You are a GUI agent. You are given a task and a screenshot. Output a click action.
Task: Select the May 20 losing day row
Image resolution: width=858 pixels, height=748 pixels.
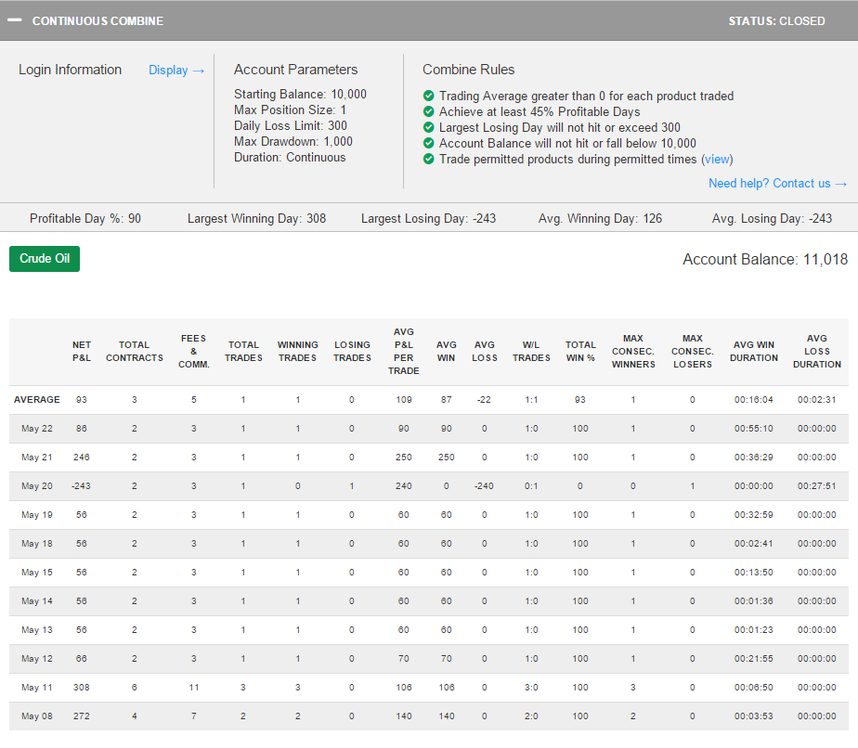[x=37, y=486]
